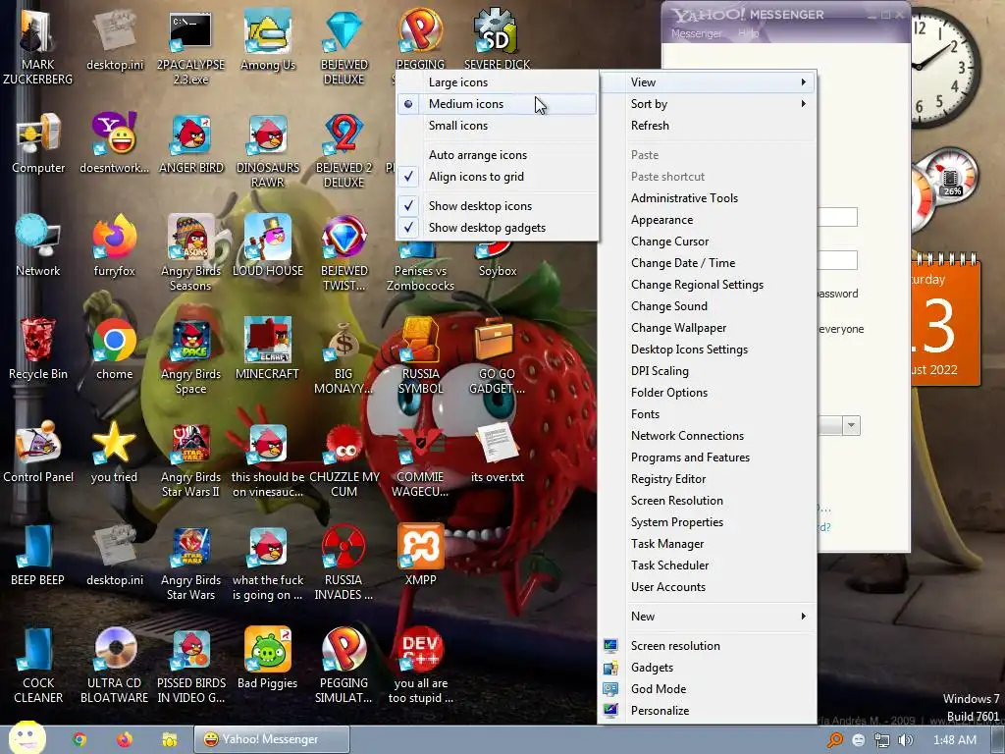The image size is (1005, 754).
Task: Click the Yahoo Messenger password input field
Action: point(837,260)
